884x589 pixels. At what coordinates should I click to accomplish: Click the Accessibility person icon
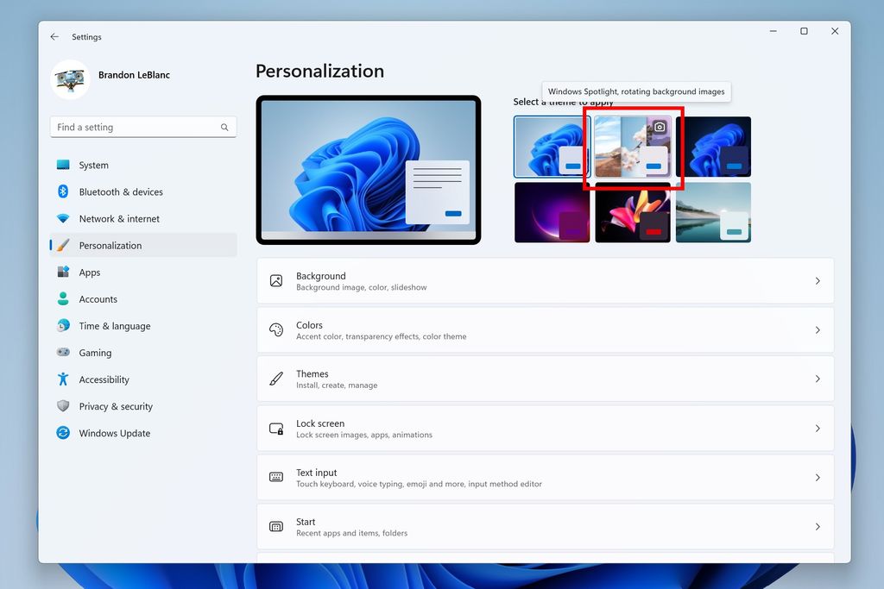point(63,379)
